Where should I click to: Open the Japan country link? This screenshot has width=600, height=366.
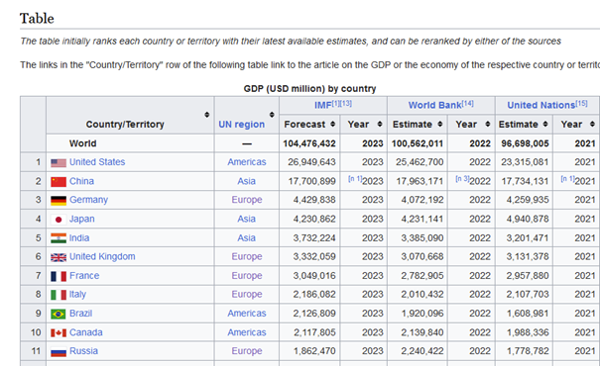82,219
